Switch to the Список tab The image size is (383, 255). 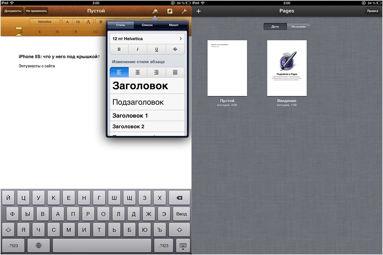point(147,25)
